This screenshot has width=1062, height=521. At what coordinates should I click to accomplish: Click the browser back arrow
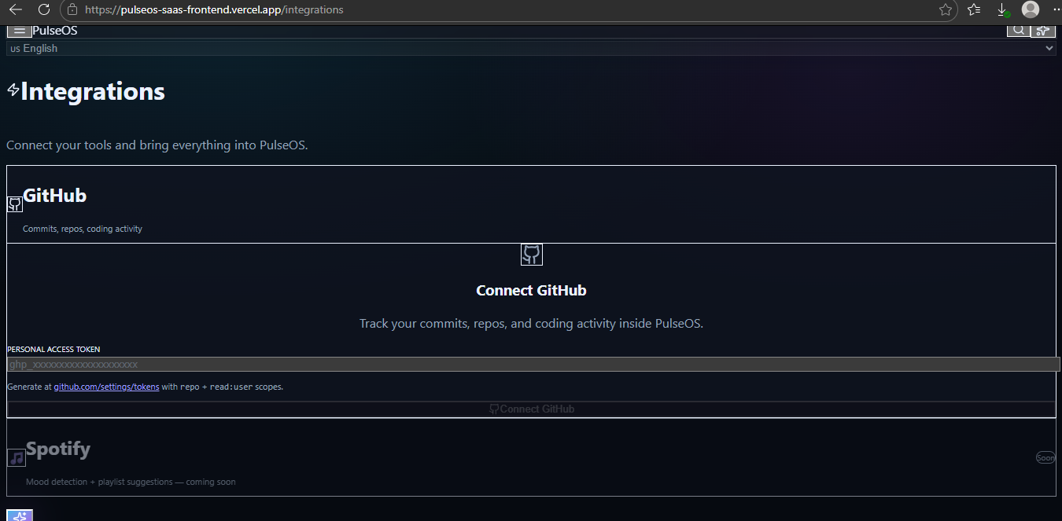(16, 10)
